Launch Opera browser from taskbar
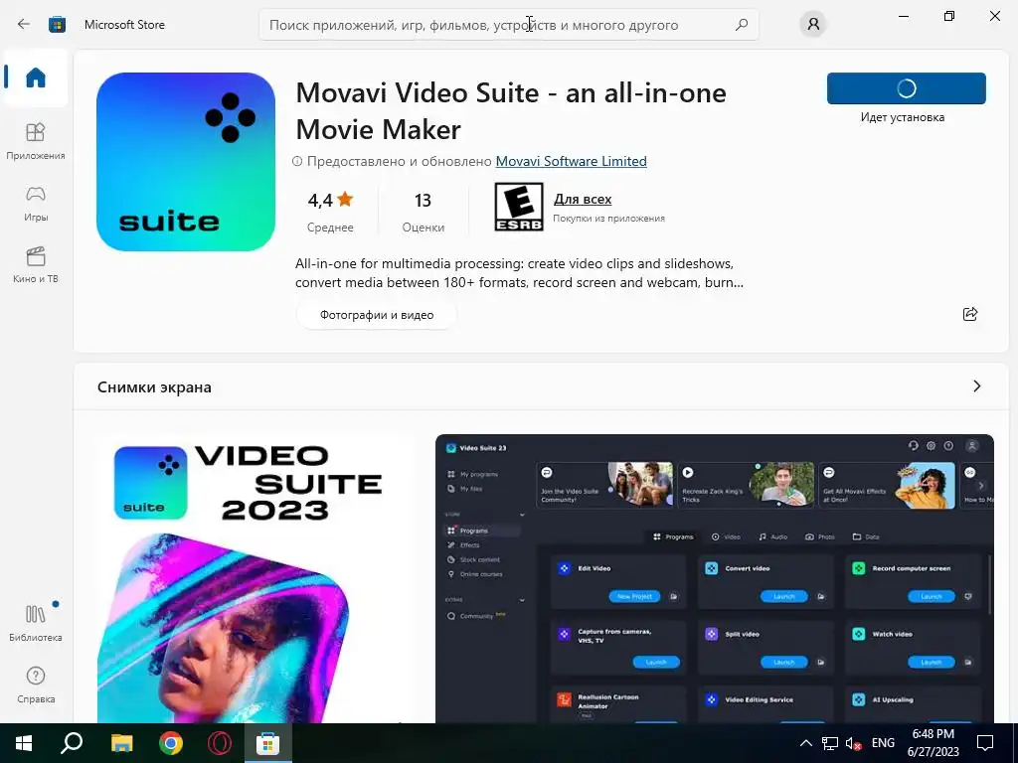1018x763 pixels. click(x=220, y=743)
